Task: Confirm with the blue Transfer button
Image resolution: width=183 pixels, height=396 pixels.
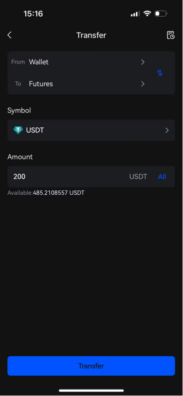Action: (91, 366)
